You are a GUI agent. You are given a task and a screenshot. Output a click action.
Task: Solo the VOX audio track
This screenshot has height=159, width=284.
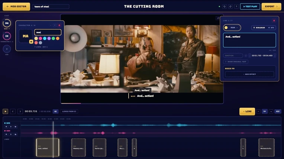(x=11, y=134)
